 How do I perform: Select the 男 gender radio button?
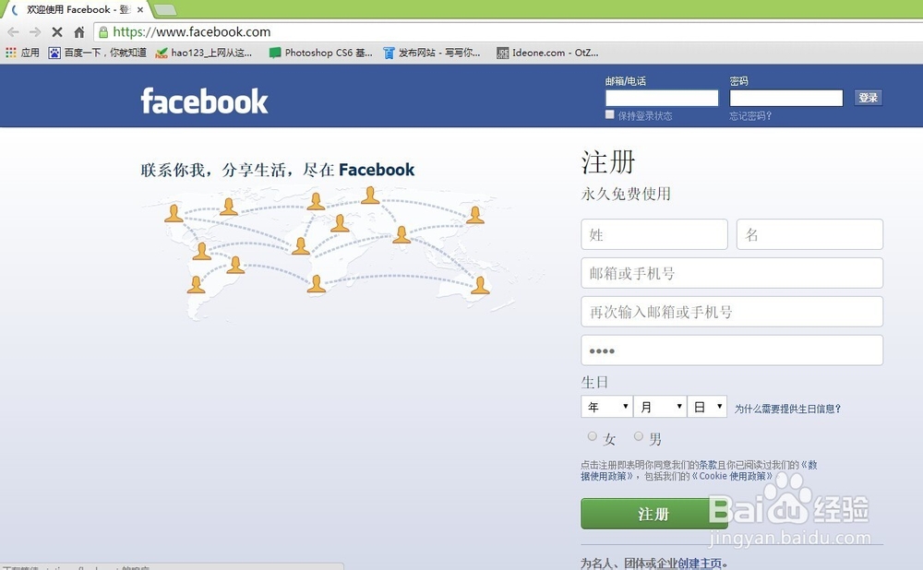(638, 436)
